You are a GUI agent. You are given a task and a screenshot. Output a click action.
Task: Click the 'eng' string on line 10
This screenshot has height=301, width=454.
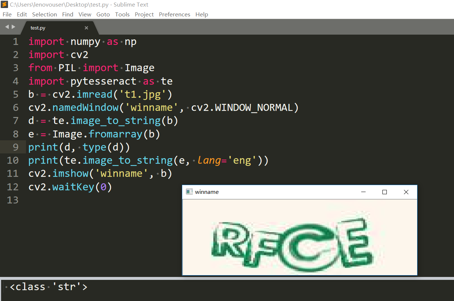click(242, 160)
